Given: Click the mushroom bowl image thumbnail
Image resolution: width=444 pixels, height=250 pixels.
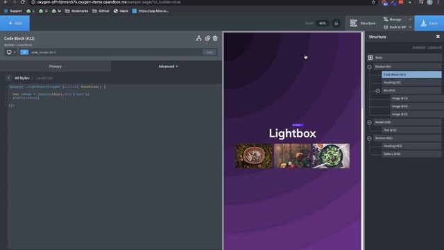Looking at the screenshot, I should pyautogui.click(x=254, y=156).
